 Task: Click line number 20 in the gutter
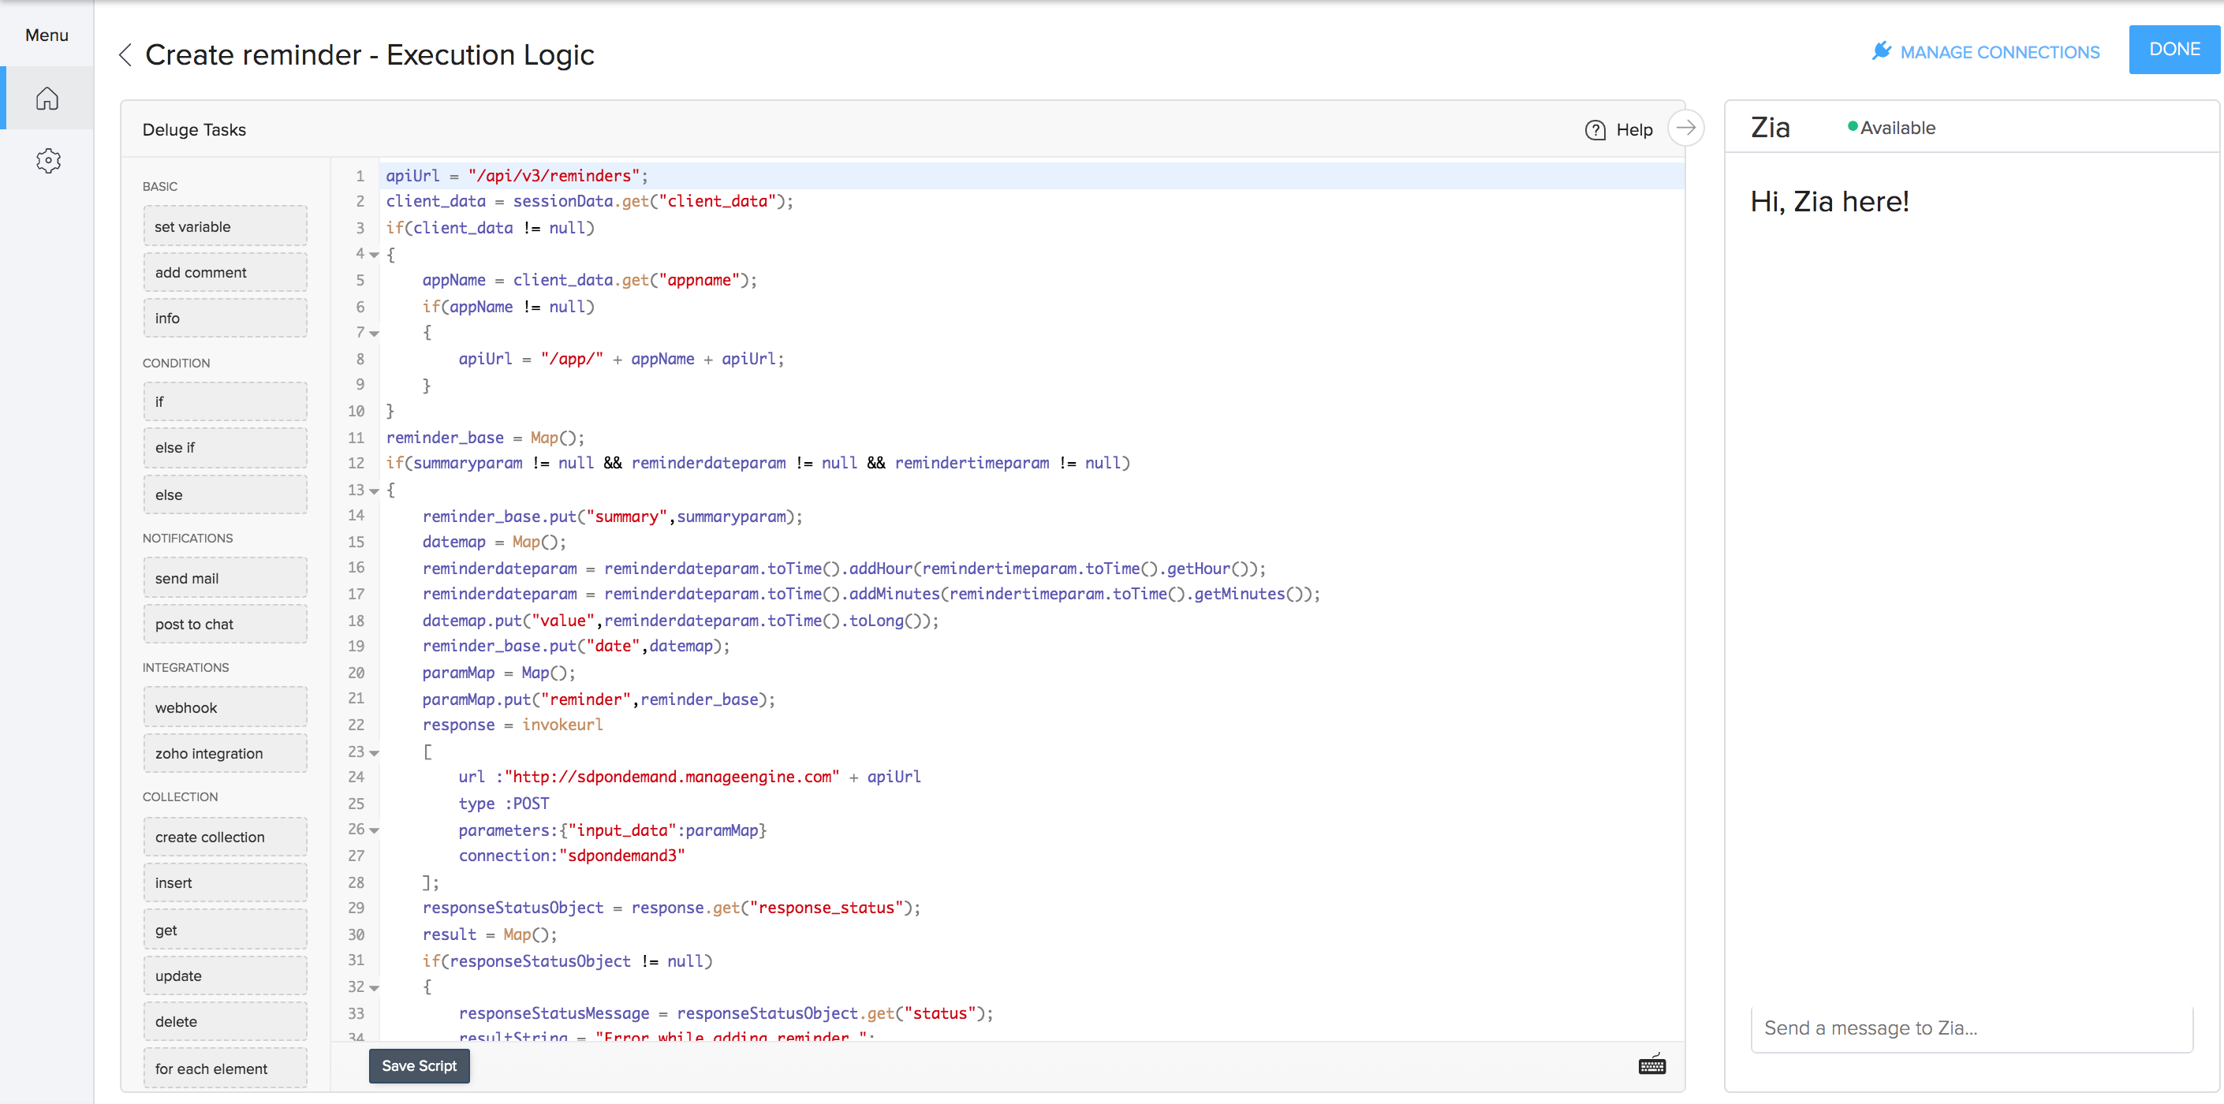tap(356, 673)
